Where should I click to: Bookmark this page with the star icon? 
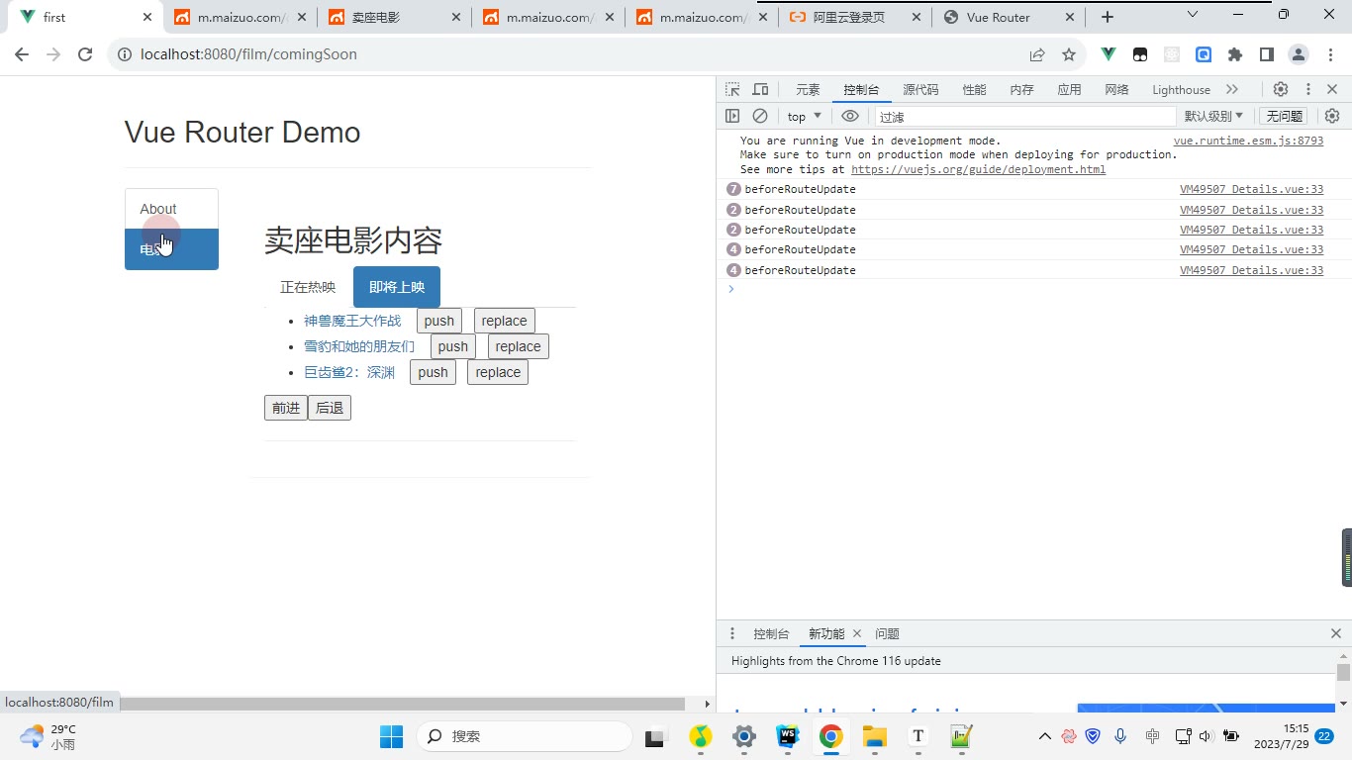point(1069,54)
